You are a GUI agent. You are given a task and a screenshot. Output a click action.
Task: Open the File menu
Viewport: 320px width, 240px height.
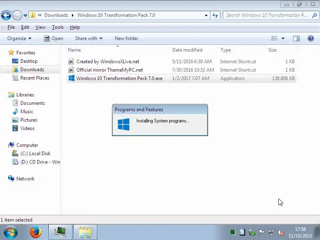11,27
